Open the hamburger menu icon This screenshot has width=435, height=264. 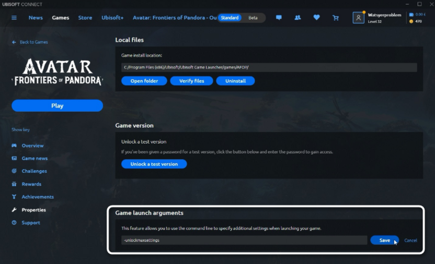(x=14, y=18)
